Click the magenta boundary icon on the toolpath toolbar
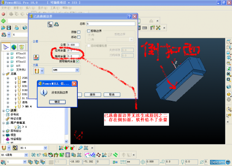 (x=87, y=155)
